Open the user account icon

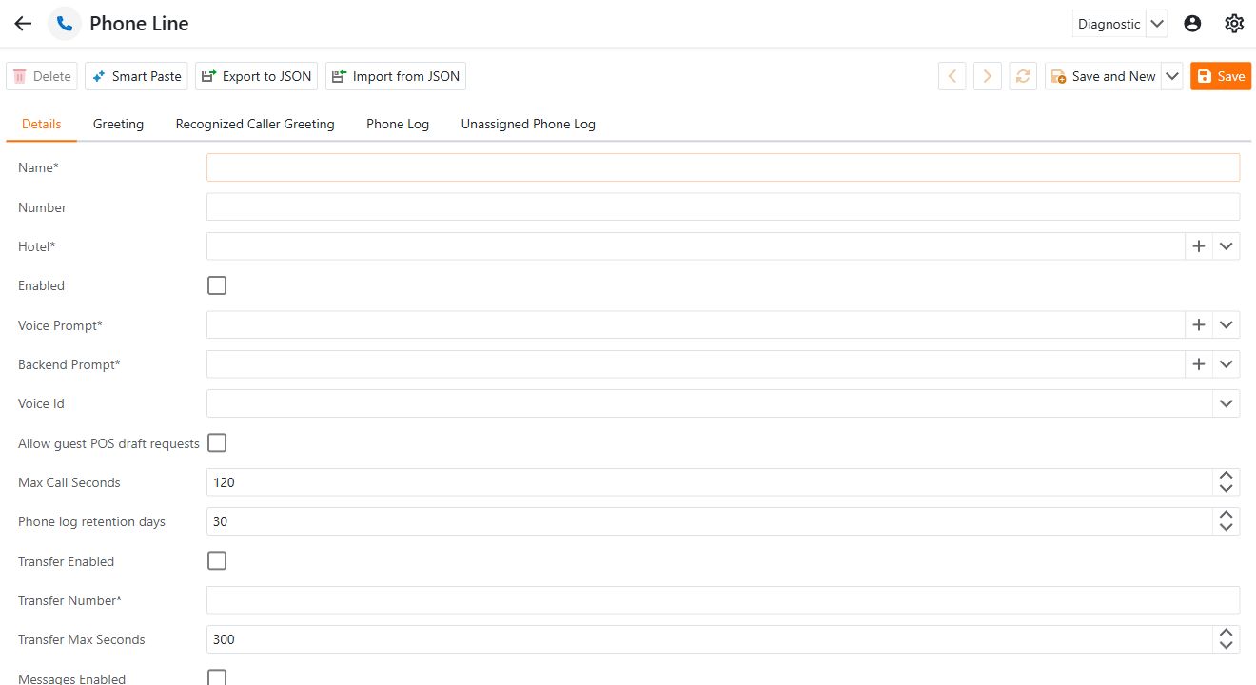click(1192, 24)
